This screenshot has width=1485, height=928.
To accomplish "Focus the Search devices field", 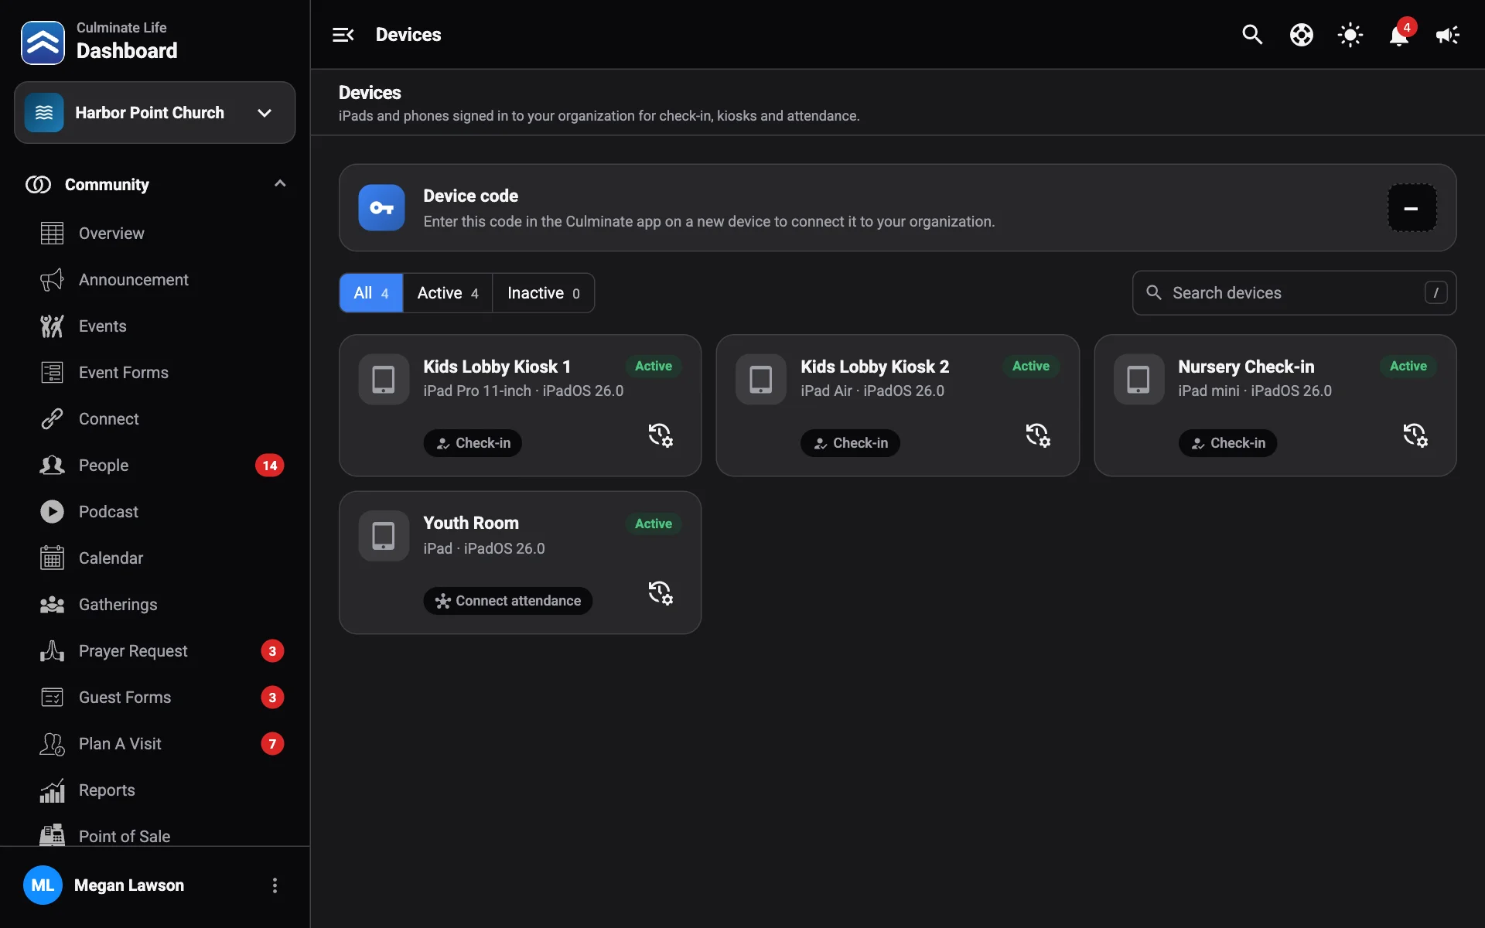I will point(1294,293).
